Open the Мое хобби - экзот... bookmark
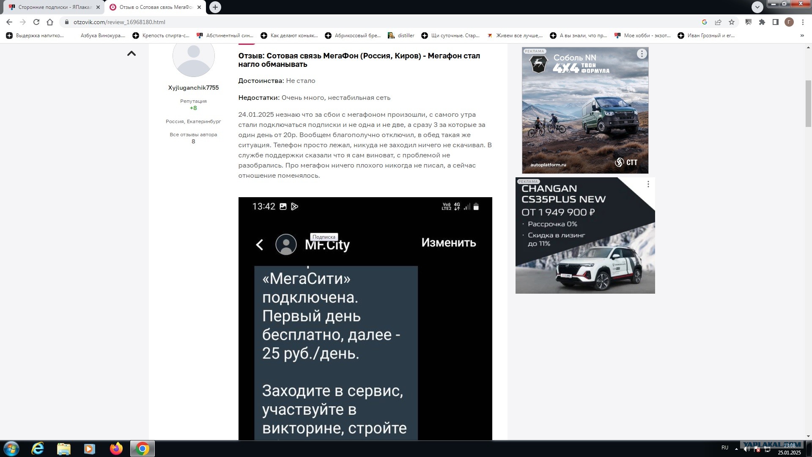Viewport: 812px width, 457px height. [643, 36]
